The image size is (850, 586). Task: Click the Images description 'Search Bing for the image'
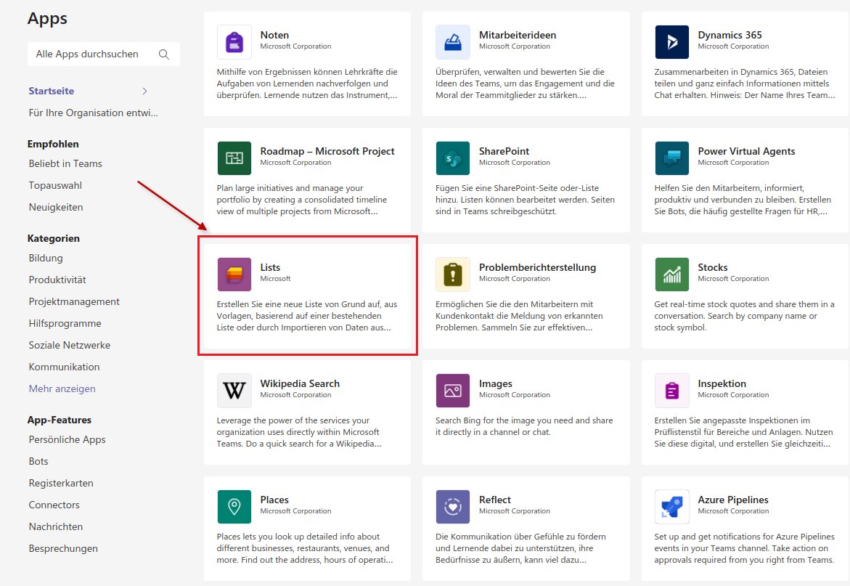(x=524, y=426)
